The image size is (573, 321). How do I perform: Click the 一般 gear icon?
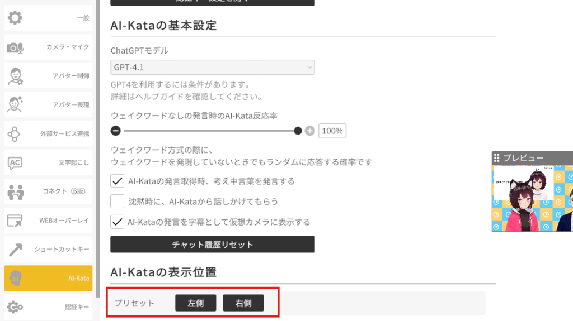[x=15, y=18]
